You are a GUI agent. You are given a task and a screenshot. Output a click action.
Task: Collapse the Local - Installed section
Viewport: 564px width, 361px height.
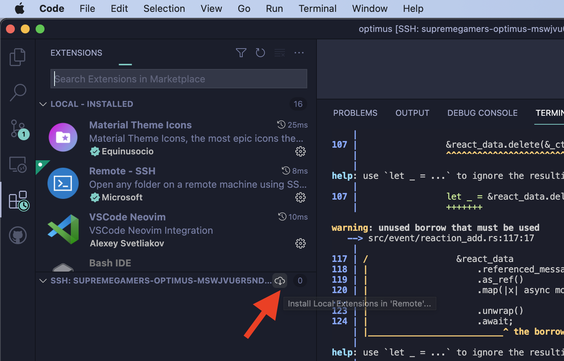pyautogui.click(x=43, y=104)
